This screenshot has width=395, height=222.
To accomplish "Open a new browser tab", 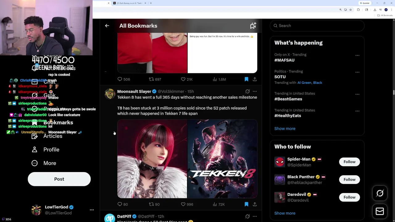I will 151,3.
